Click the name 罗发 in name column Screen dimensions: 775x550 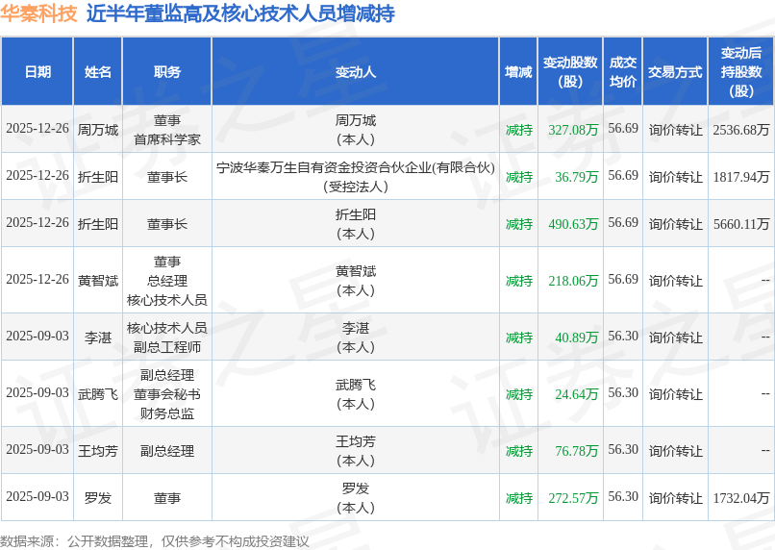[98, 498]
